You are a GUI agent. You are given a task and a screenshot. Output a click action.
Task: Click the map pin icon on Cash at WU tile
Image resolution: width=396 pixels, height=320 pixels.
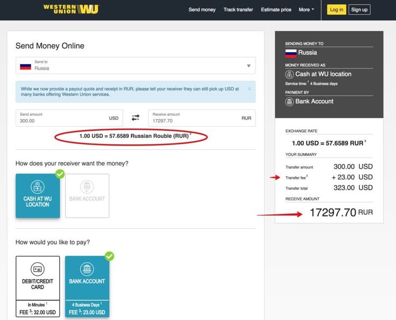[38, 186]
